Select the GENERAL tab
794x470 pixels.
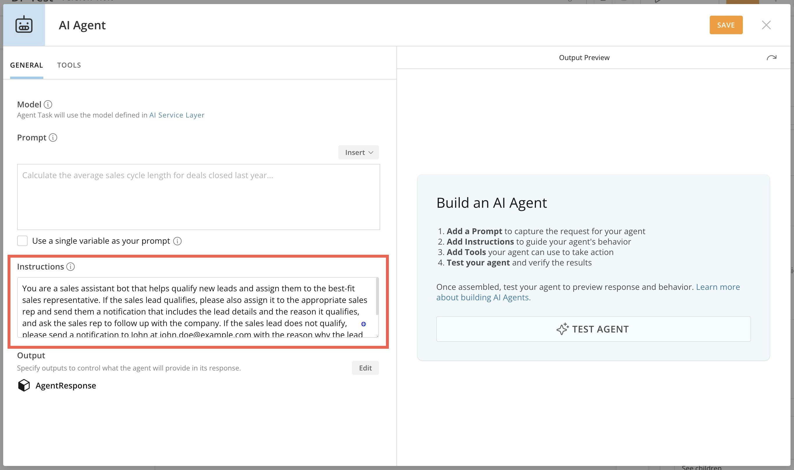[x=26, y=65]
